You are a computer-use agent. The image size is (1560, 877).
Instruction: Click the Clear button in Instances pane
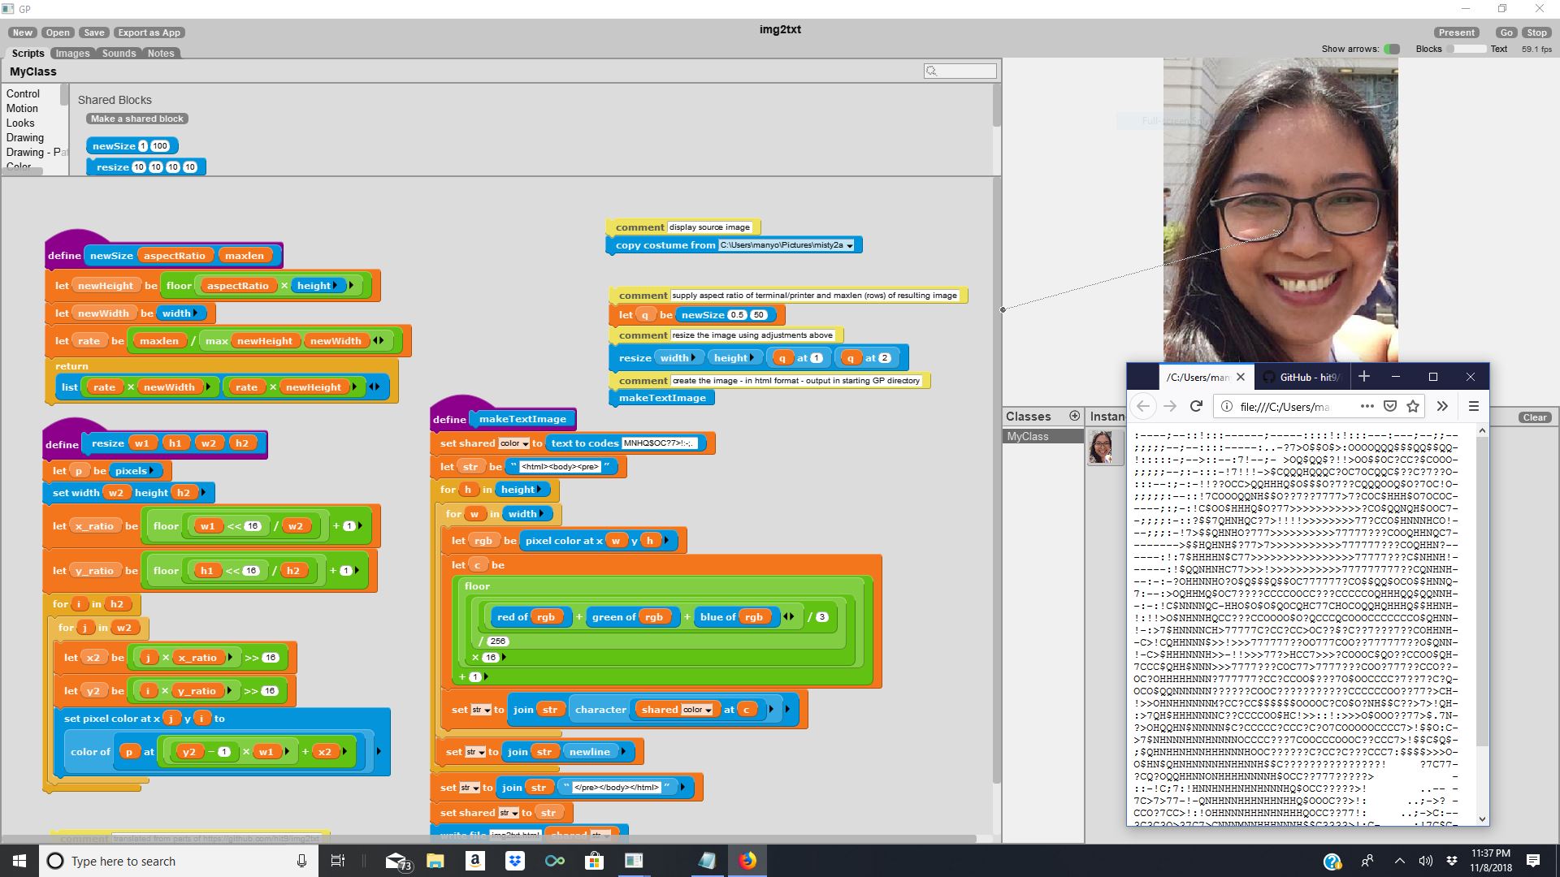[x=1535, y=417]
